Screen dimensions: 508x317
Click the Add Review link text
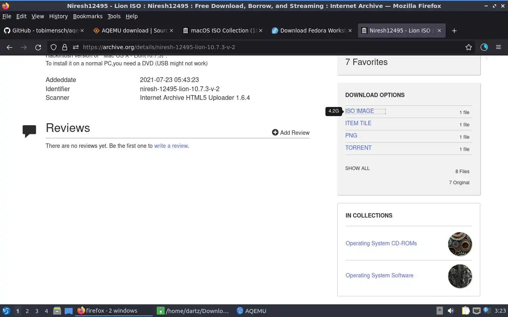[295, 133]
